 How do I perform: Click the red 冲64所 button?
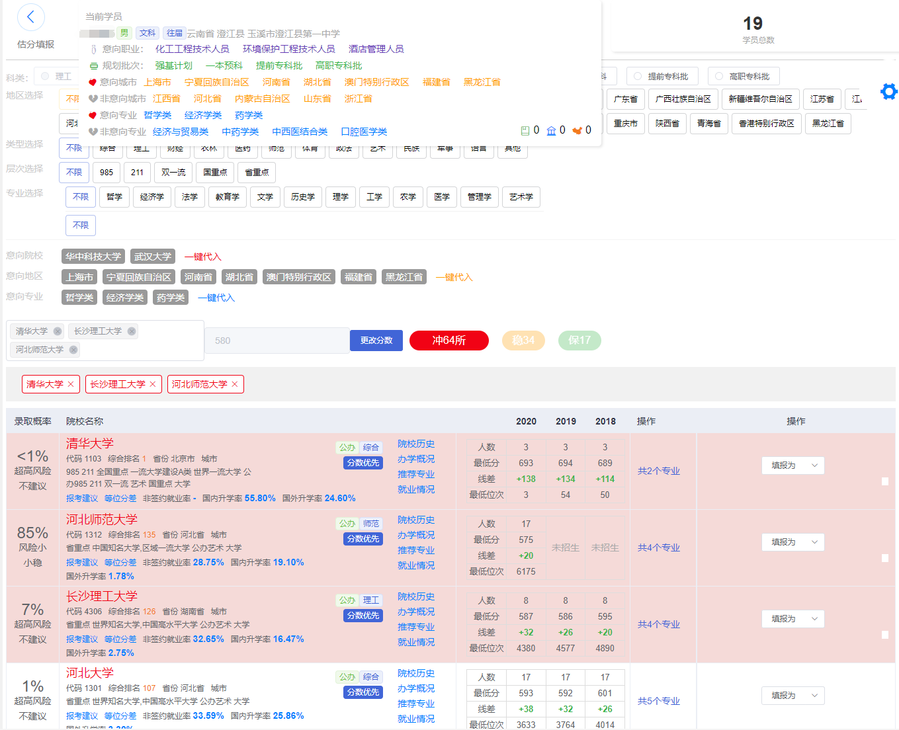[x=449, y=341]
